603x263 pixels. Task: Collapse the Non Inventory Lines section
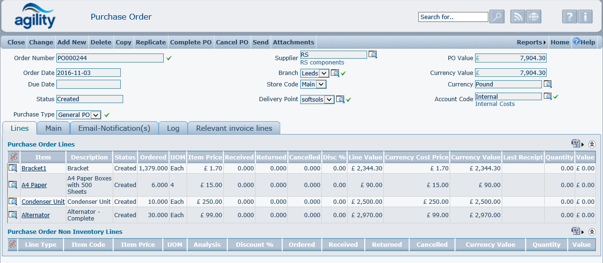click(592, 232)
